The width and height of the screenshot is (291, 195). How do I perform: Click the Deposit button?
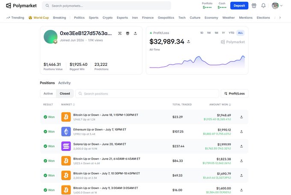[239, 6]
